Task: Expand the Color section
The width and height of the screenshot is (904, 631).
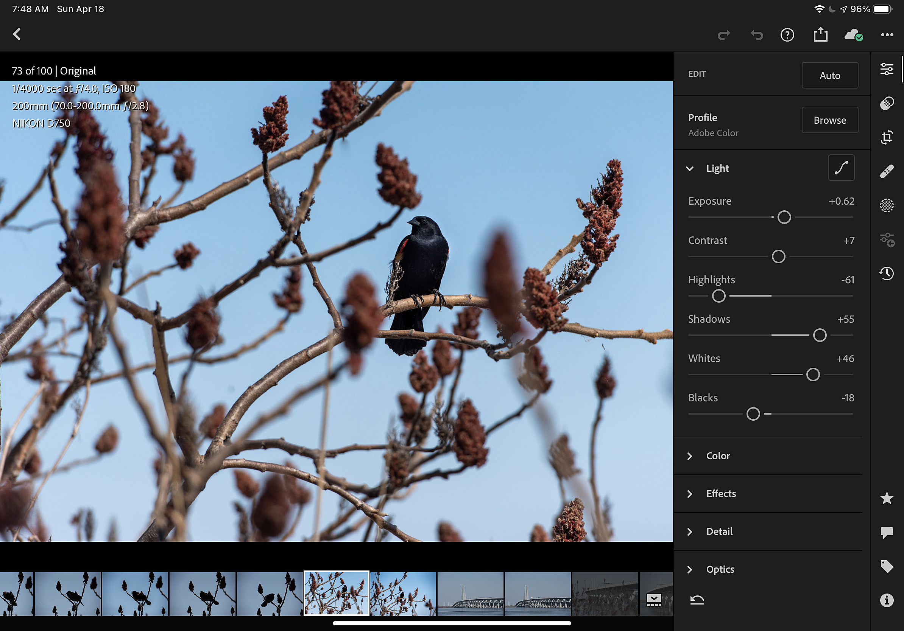Action: point(689,456)
